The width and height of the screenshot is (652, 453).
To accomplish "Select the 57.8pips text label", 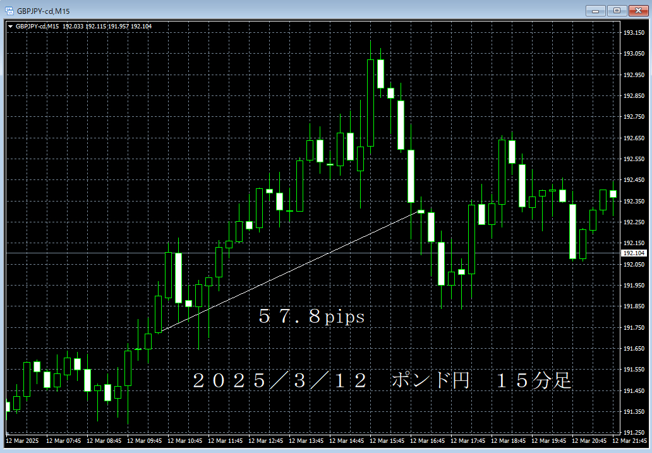I will 311,317.
